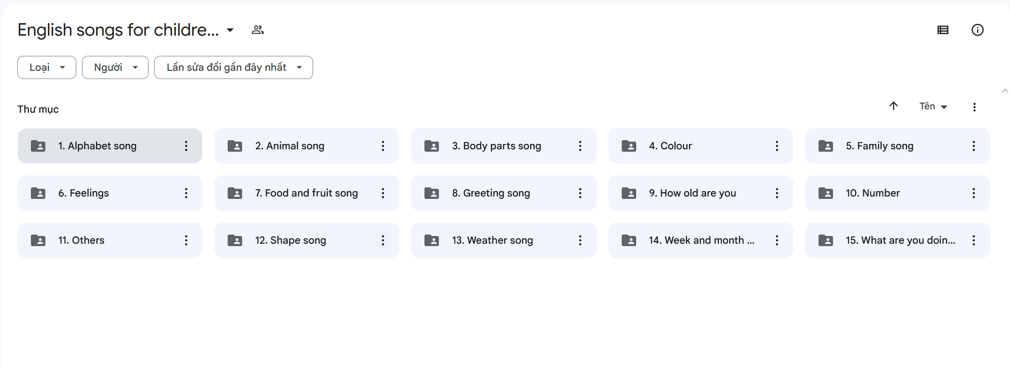This screenshot has height=367, width=1010.
Task: Open more options for 10. Number folder
Action: pyautogui.click(x=974, y=193)
